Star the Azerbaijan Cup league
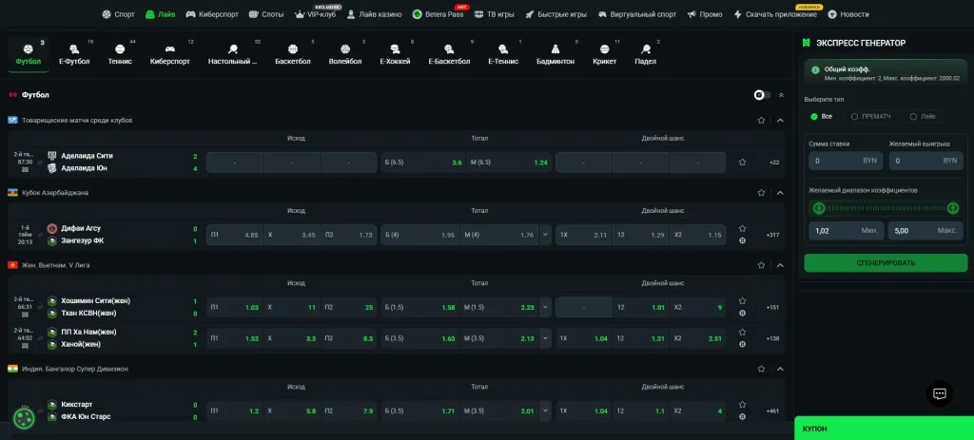 [x=761, y=193]
